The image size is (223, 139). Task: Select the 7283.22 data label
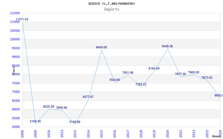point(141,84)
